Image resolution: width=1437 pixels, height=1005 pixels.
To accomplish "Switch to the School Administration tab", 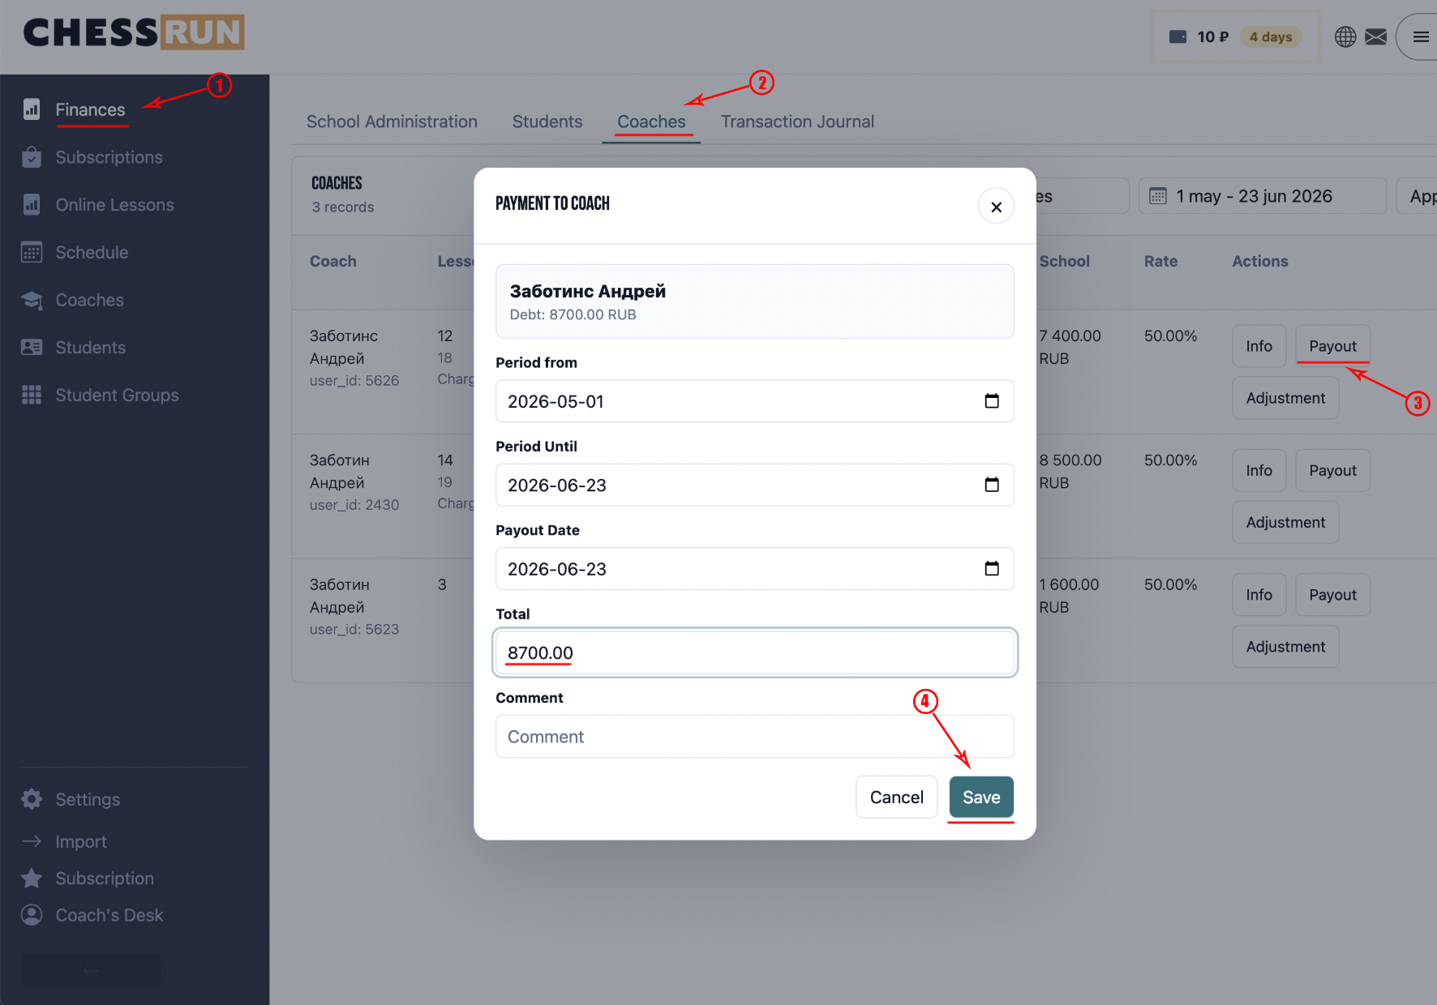I will (x=392, y=122).
